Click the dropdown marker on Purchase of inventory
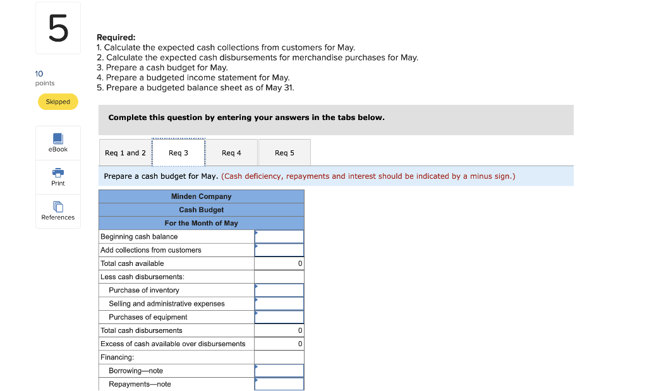This screenshot has width=647, height=391. (x=257, y=286)
